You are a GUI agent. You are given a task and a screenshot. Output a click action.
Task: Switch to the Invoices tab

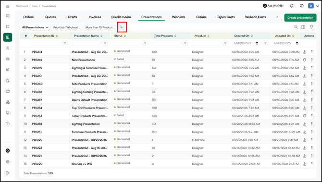click(95, 17)
